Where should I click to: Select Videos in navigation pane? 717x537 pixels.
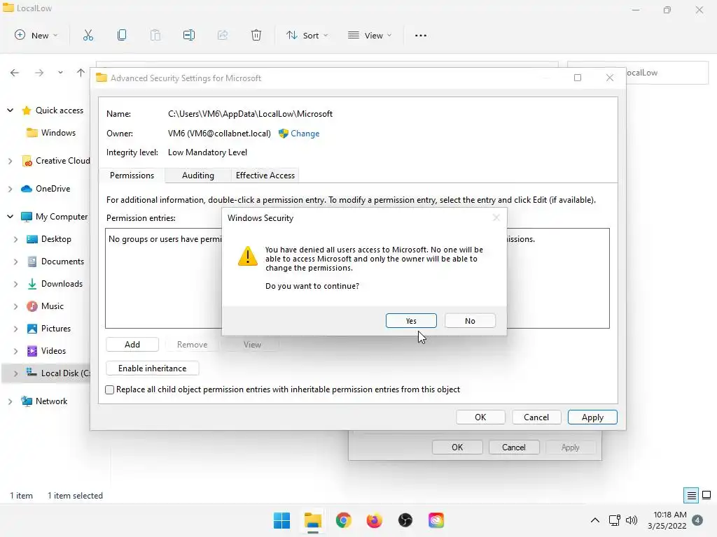click(x=47, y=351)
